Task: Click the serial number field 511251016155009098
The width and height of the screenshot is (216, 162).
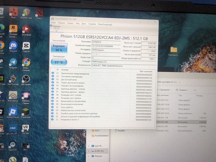Action: pos(106,46)
